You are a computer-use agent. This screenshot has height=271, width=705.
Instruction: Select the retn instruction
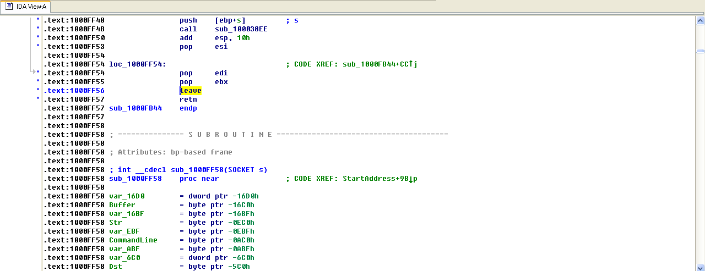tap(188, 99)
